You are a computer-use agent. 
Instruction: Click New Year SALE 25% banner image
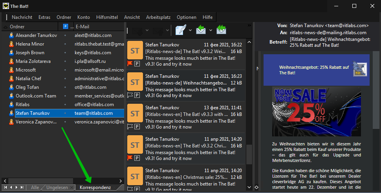316,111
